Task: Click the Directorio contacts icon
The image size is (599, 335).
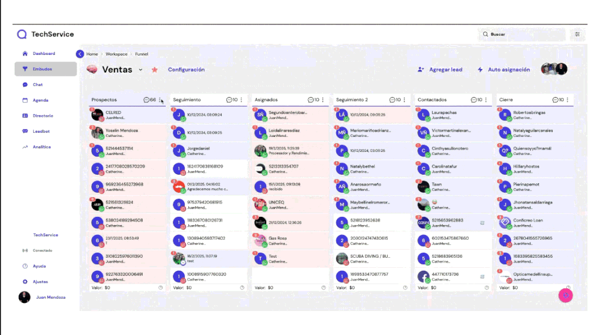Action: (x=25, y=116)
